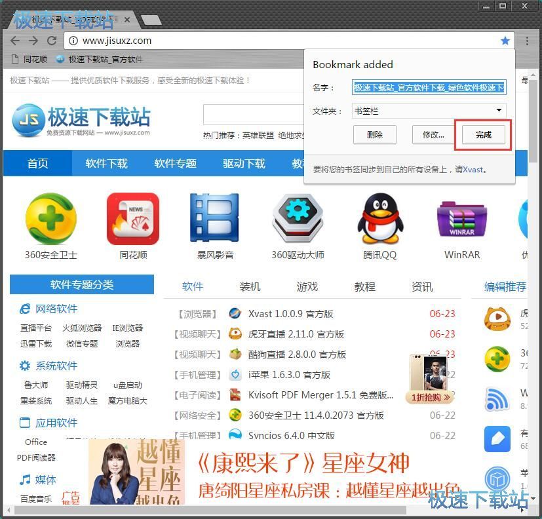Open a new tab

pos(151,20)
